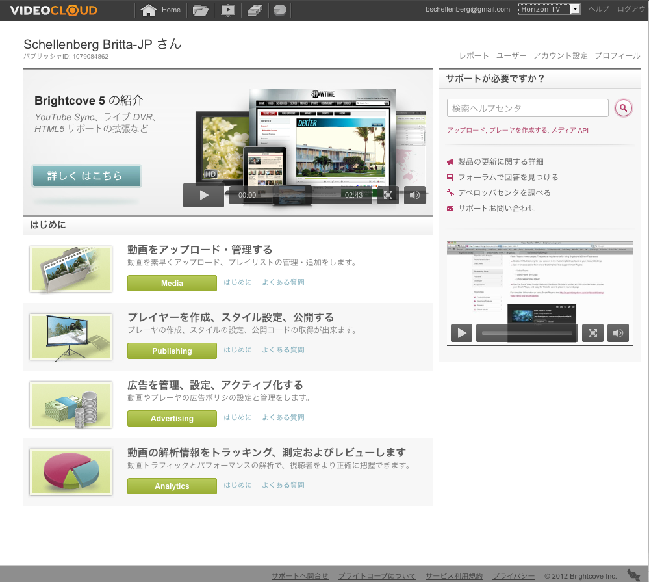Go to Home in the top bar

point(160,10)
